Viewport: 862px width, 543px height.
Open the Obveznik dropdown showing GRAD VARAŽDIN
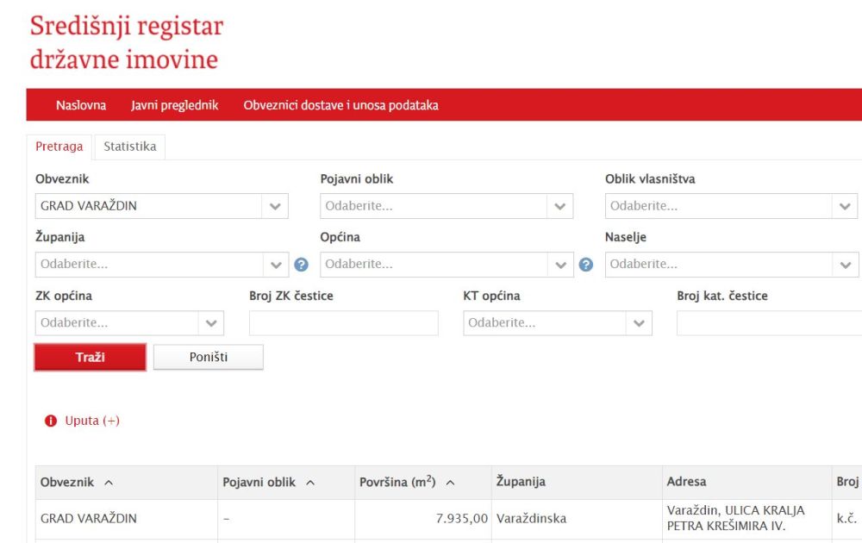[275, 206]
